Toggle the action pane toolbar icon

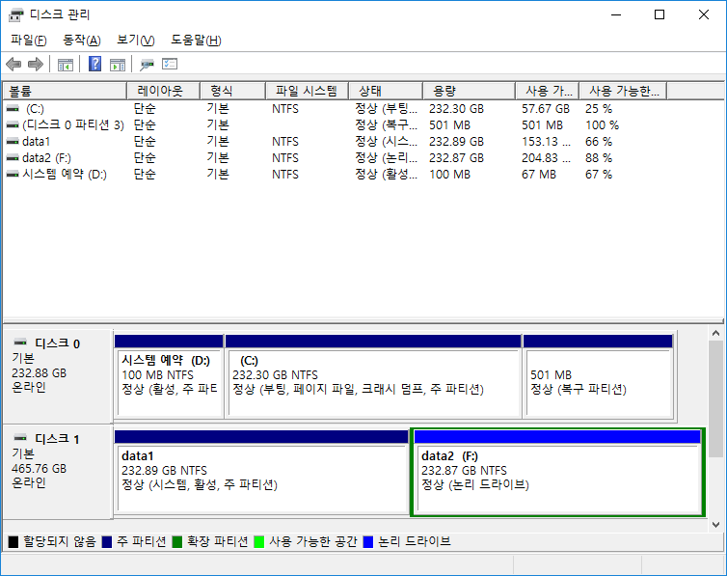(x=118, y=65)
